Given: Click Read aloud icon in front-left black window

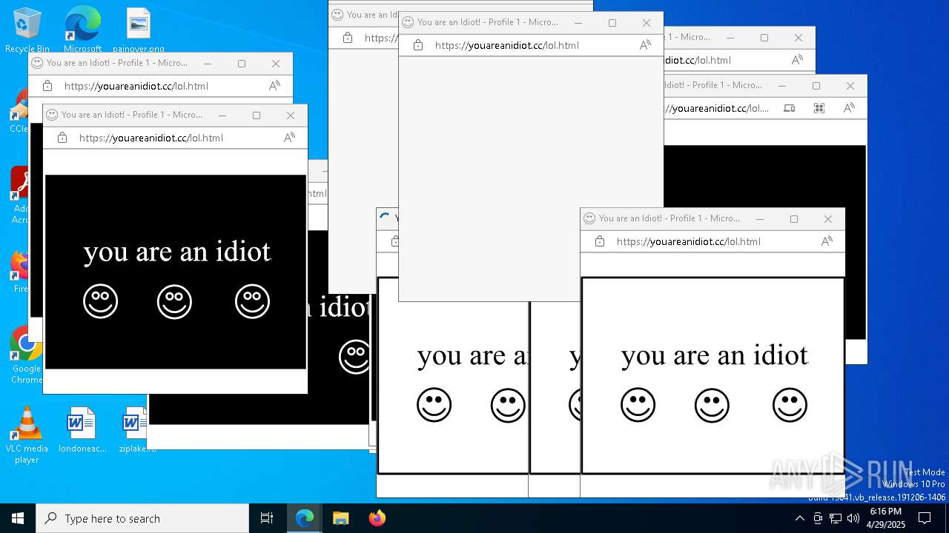Looking at the screenshot, I should 289,138.
